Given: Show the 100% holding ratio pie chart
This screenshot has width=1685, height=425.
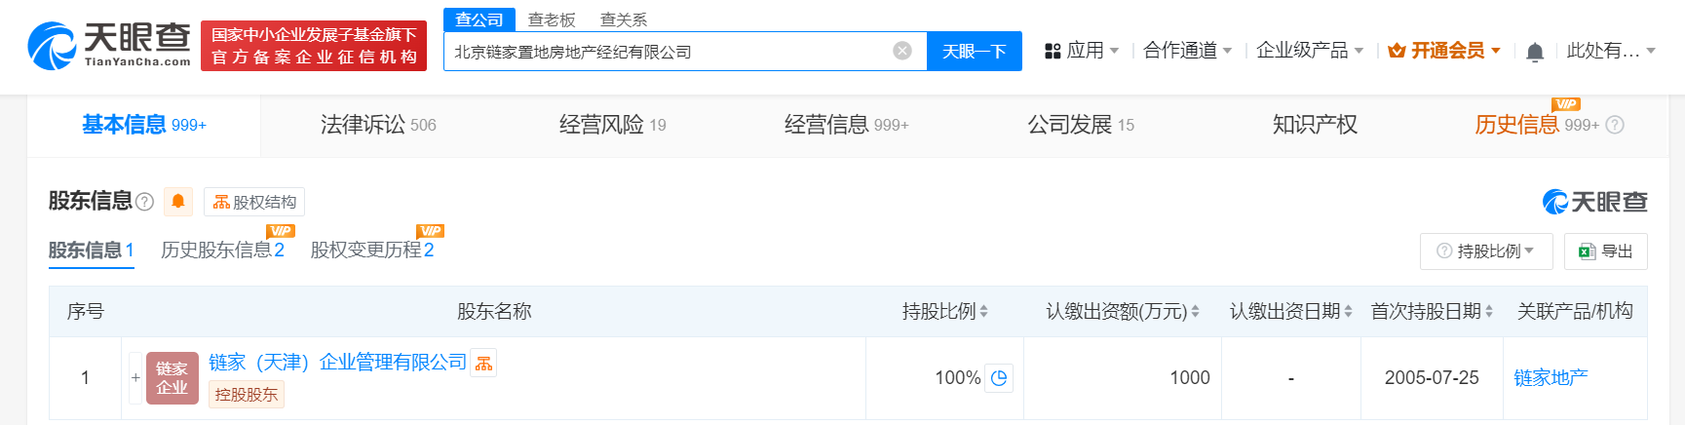Looking at the screenshot, I should 999,378.
